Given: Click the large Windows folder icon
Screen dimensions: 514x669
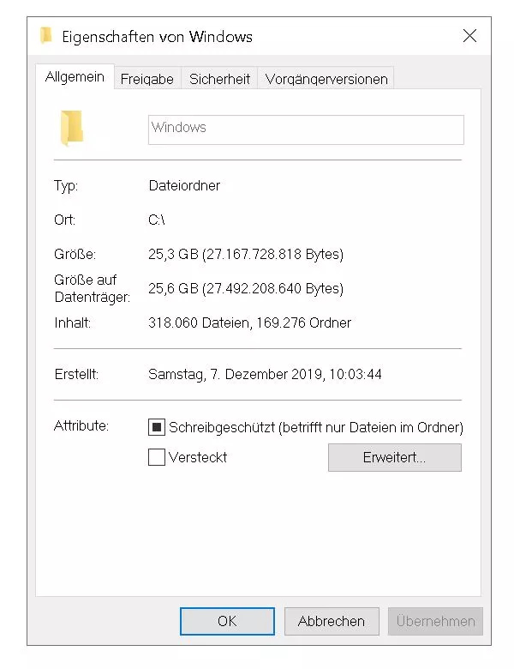Looking at the screenshot, I should [72, 128].
